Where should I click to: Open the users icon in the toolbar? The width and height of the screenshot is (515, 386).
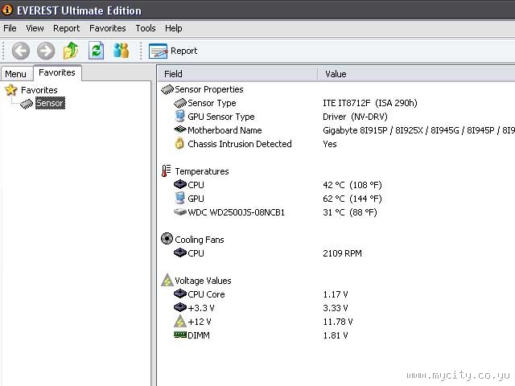click(x=122, y=51)
